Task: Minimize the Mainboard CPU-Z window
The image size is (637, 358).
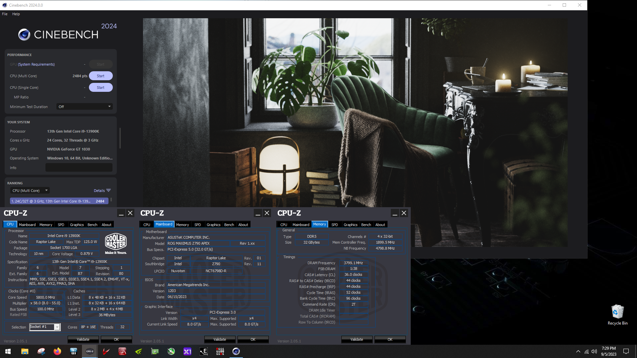Action: coord(258,213)
